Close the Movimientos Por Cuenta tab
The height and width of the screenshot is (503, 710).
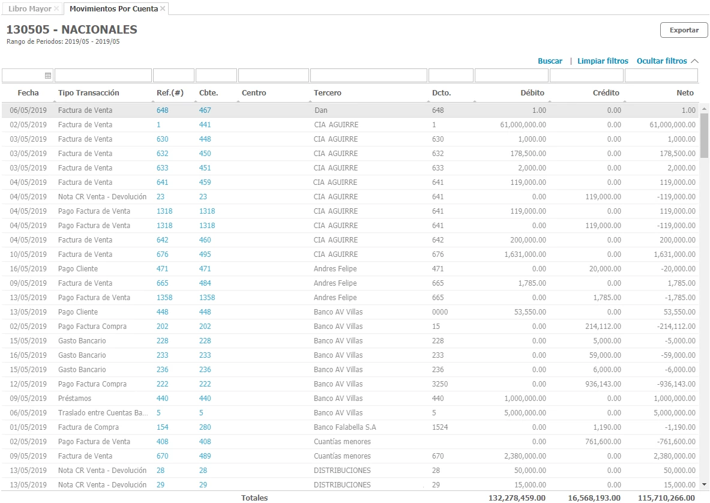tap(163, 9)
